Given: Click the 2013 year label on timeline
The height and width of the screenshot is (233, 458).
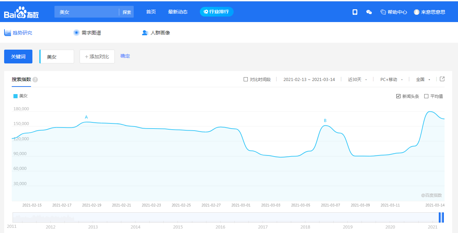Looking at the screenshot, I should 93,227.
